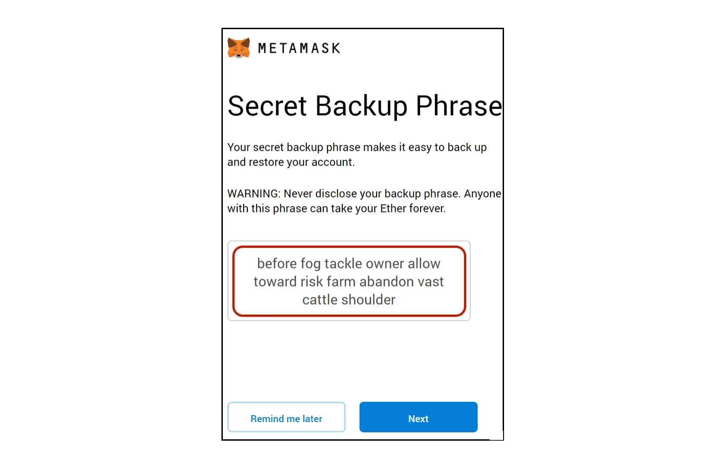Screen dimensions: 725x468
Task: Click the word "allow" in seed phrase
Action: click(424, 263)
